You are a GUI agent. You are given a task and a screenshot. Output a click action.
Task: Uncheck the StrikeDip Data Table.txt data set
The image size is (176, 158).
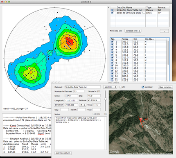(112, 10)
